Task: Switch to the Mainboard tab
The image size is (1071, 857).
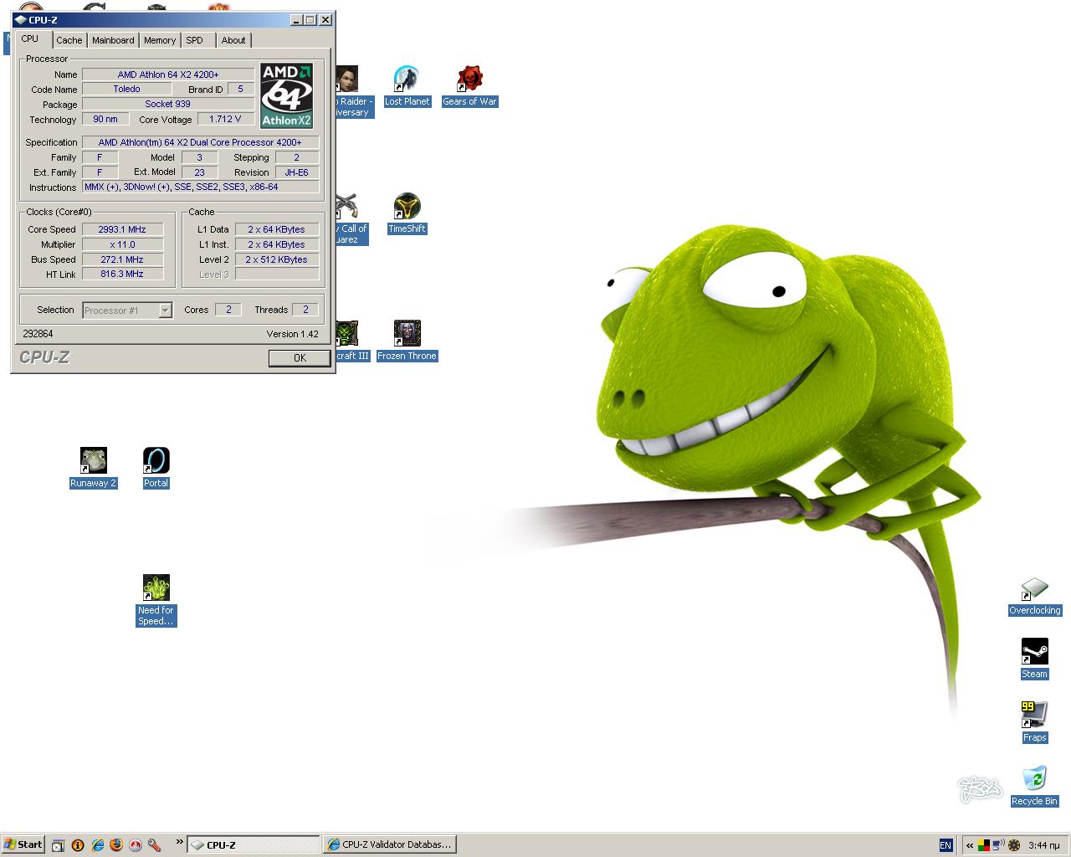Action: click(x=113, y=40)
